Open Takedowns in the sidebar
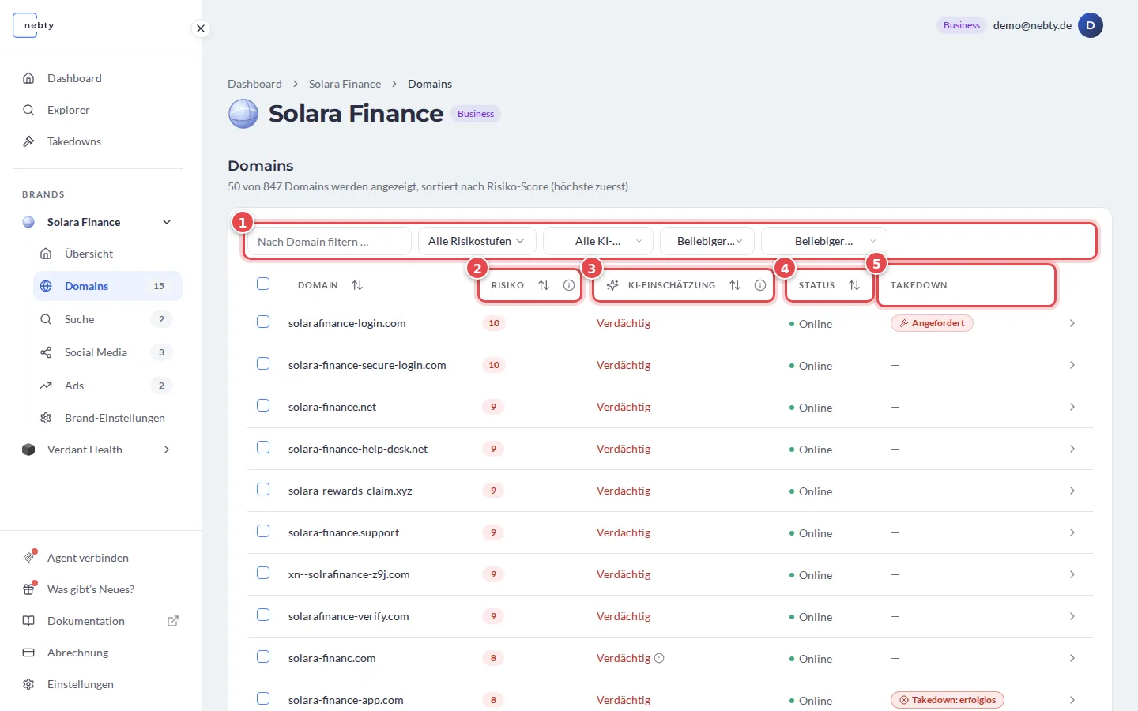 tap(98, 141)
